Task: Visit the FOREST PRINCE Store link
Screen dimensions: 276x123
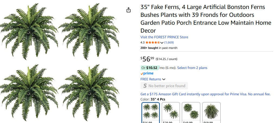Action: coord(164,37)
